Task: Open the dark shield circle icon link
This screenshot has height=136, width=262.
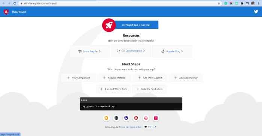Action: 116,118
